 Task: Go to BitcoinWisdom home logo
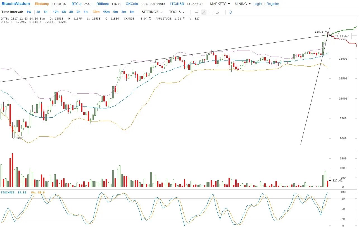(x=16, y=4)
